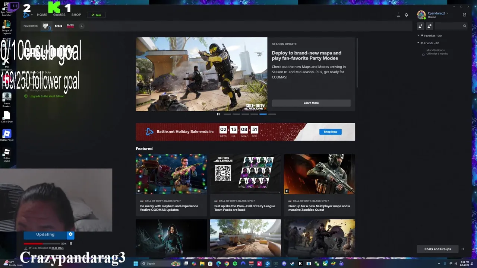Open the card showing the rooftop map
This screenshot has width=477, height=268.
(x=245, y=238)
